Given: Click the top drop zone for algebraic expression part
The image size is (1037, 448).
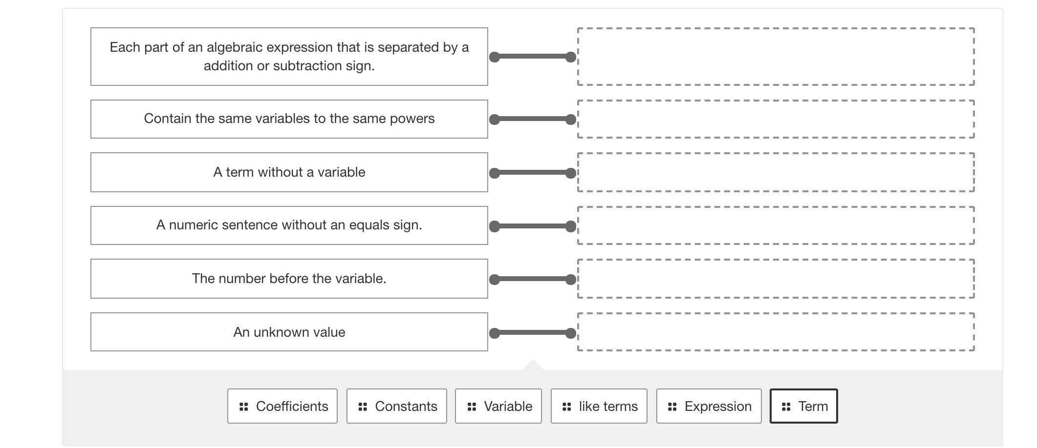Looking at the screenshot, I should pyautogui.click(x=776, y=57).
